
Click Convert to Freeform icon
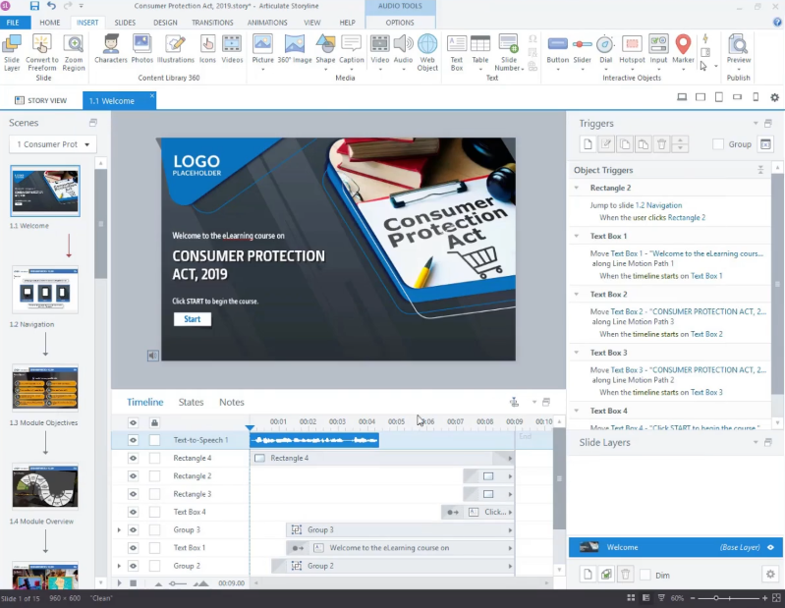[x=42, y=52]
